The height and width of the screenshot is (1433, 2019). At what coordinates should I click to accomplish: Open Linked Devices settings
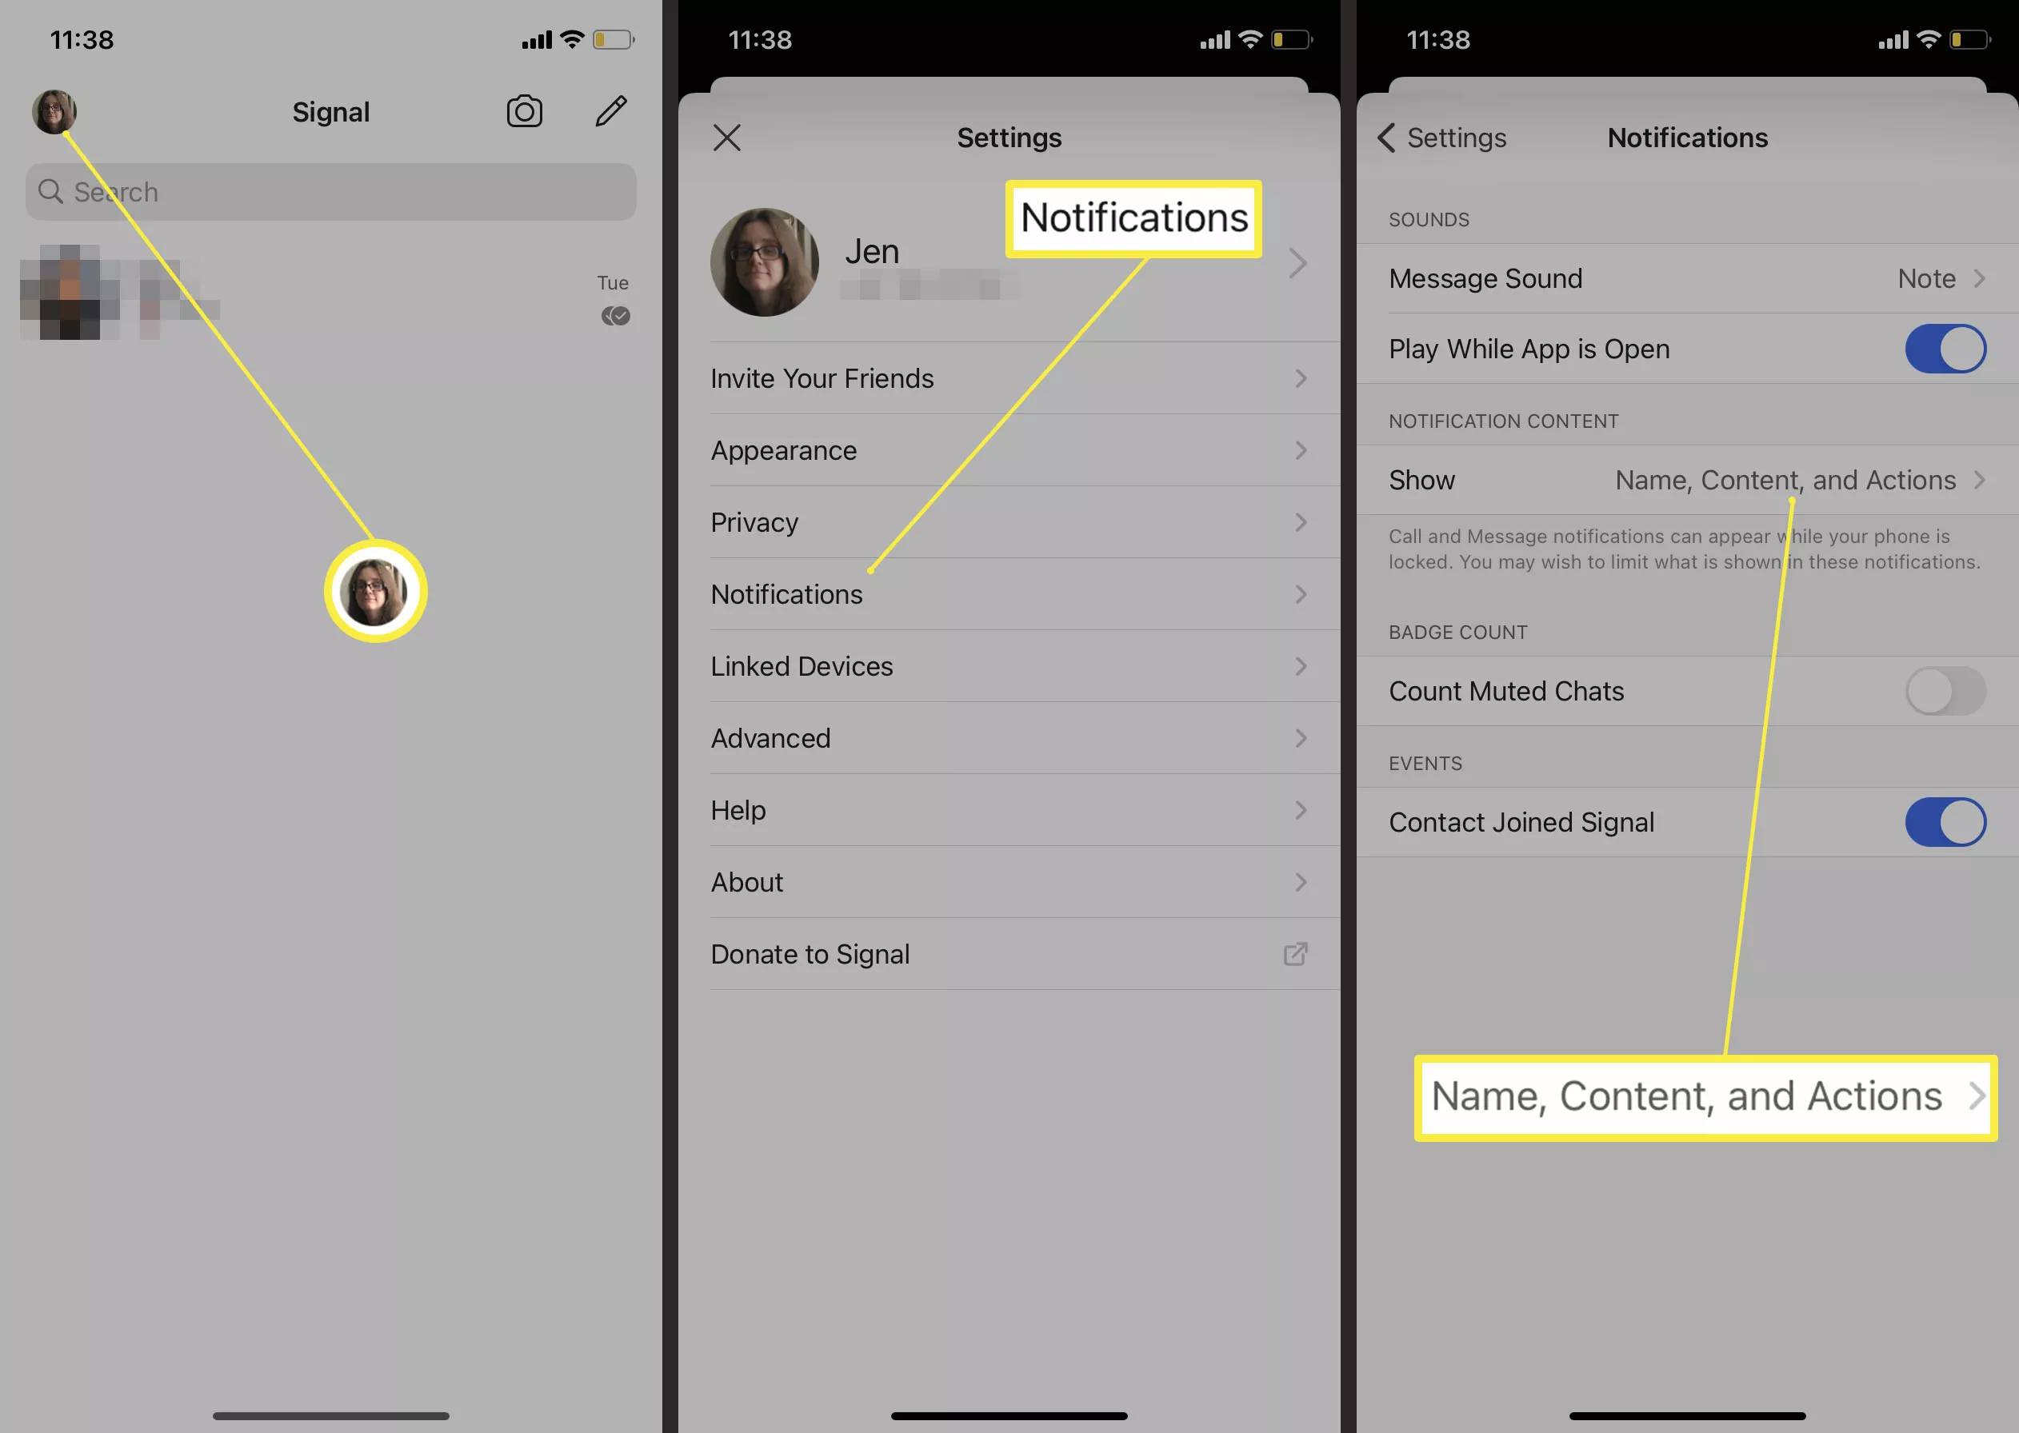point(1009,665)
